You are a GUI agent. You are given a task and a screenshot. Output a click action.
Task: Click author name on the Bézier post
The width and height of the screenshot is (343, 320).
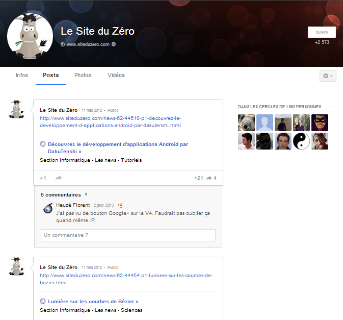(x=59, y=267)
